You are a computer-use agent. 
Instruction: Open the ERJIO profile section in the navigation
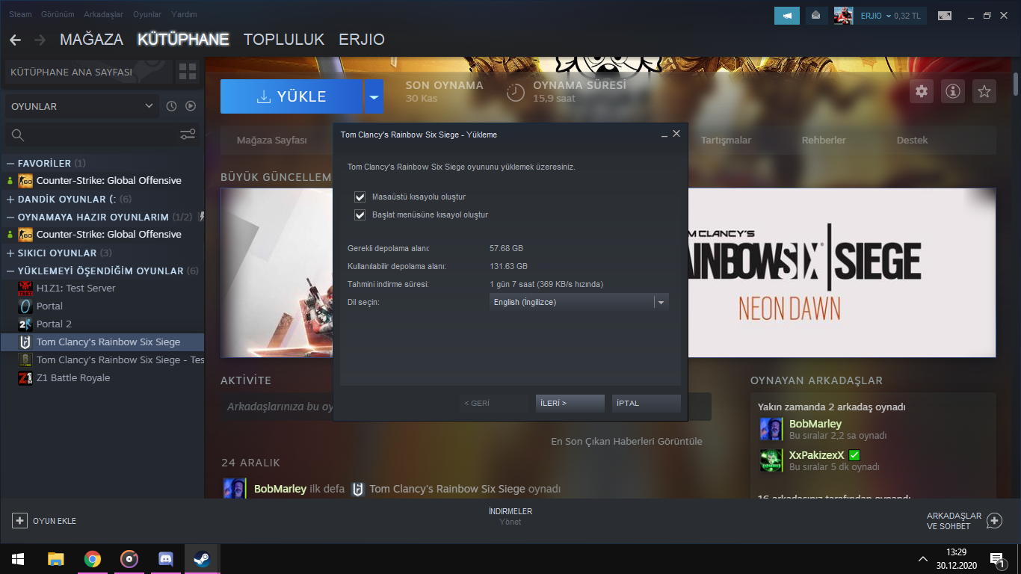point(362,40)
